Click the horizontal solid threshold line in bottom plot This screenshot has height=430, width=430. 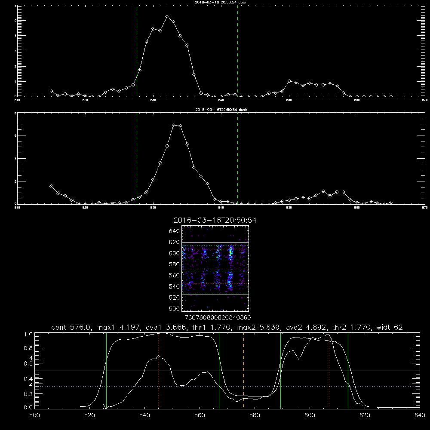coord(227,371)
